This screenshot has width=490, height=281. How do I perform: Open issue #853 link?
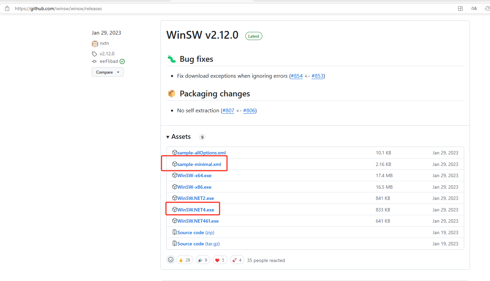tap(317, 76)
